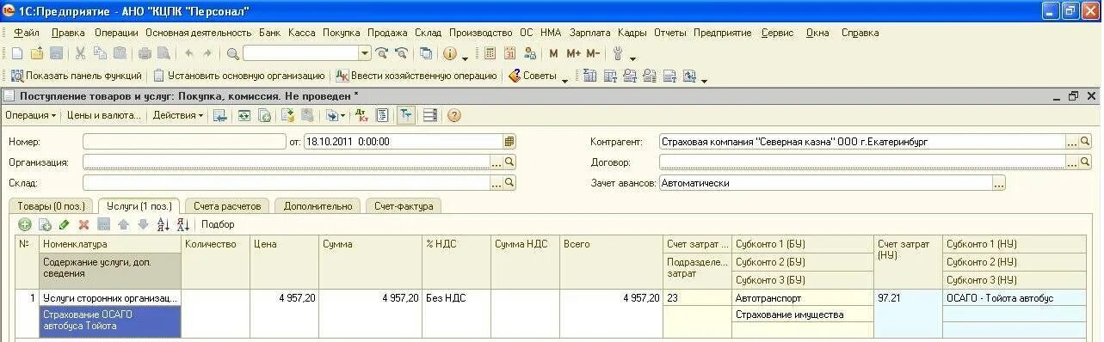Open the Calendar icon
Viewport: 1104px width, 342px height.
tap(510, 53)
